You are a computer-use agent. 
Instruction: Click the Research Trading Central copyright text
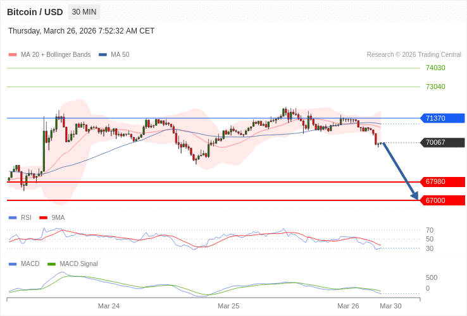tap(414, 55)
